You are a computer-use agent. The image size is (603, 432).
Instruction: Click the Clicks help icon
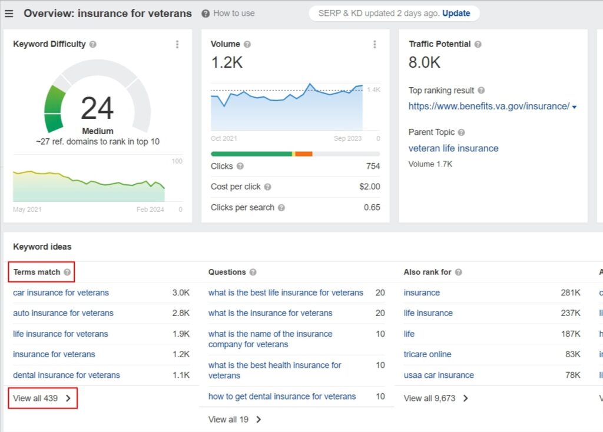[240, 166]
